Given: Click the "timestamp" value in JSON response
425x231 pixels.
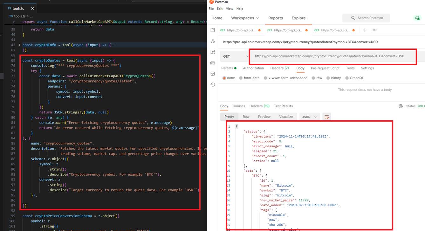Looking at the screenshot, I should pos(304,136).
